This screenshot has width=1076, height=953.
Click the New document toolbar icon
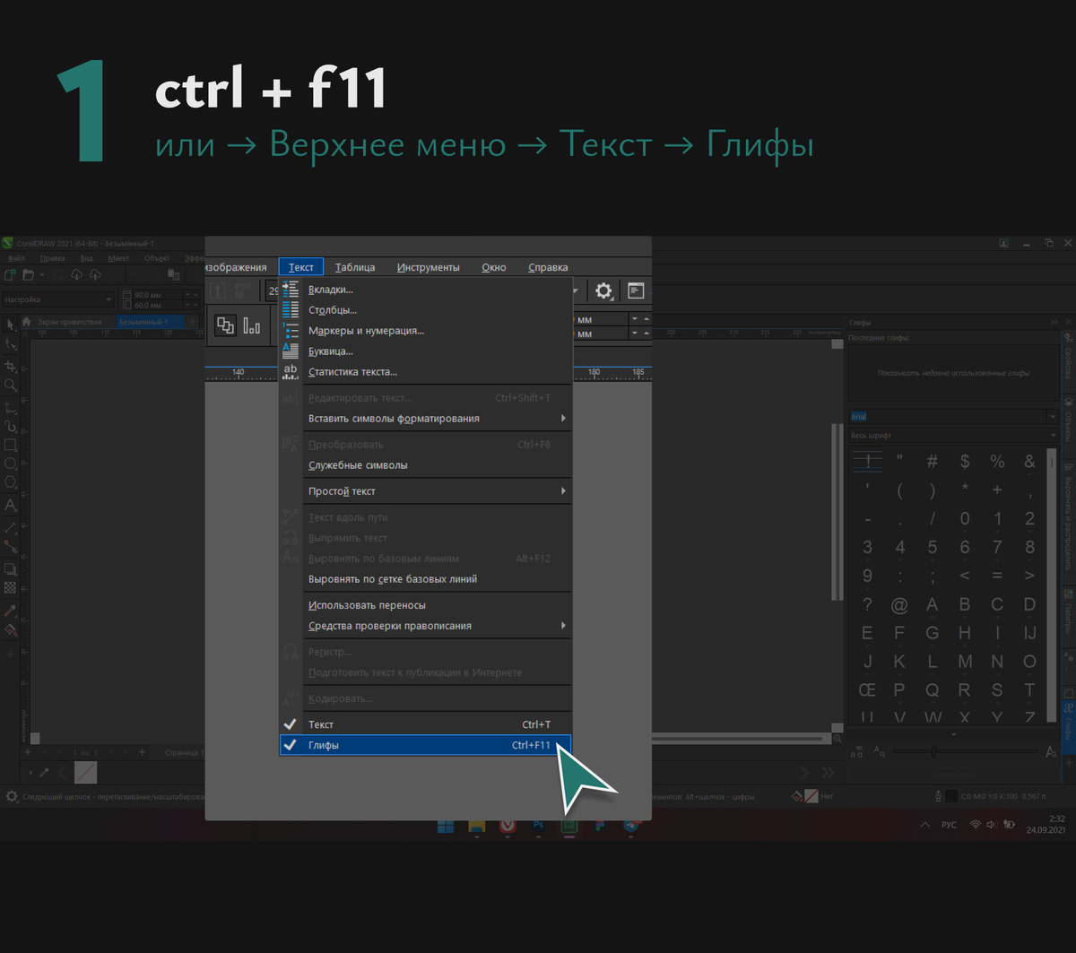pyautogui.click(x=11, y=274)
